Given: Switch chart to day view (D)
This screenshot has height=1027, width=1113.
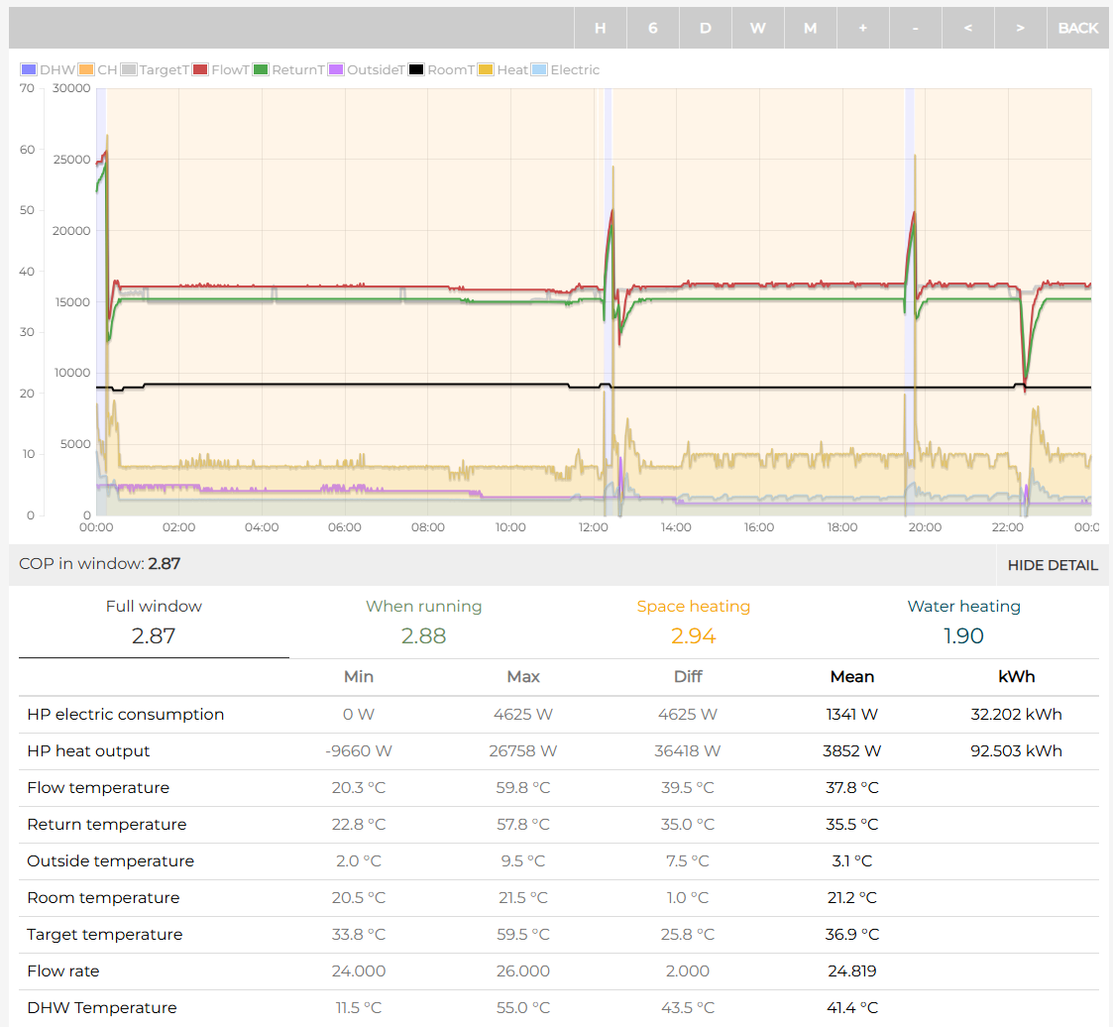Looking at the screenshot, I should pos(705,28).
